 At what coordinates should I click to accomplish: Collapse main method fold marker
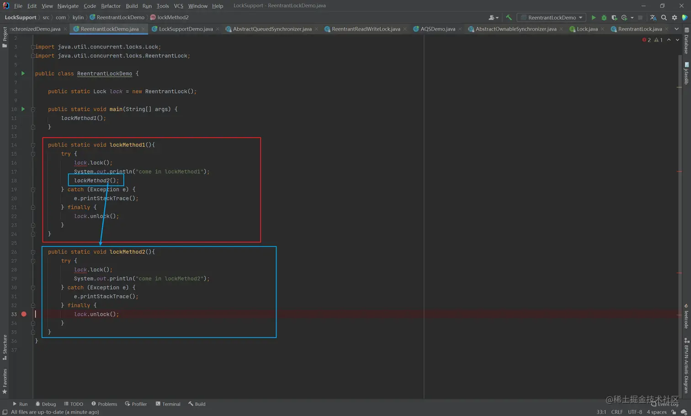pyautogui.click(x=33, y=109)
